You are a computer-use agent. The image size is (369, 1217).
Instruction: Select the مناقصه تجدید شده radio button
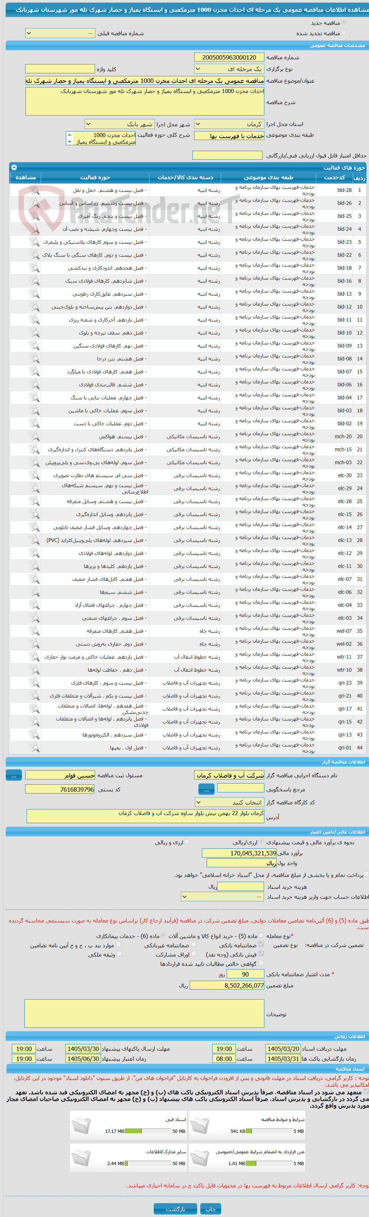[343, 33]
